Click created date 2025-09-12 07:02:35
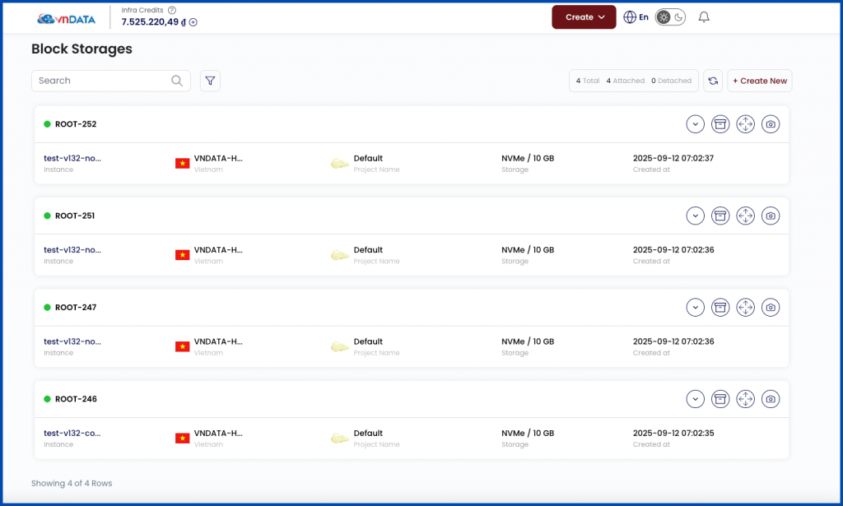The width and height of the screenshot is (843, 506). pos(673,433)
